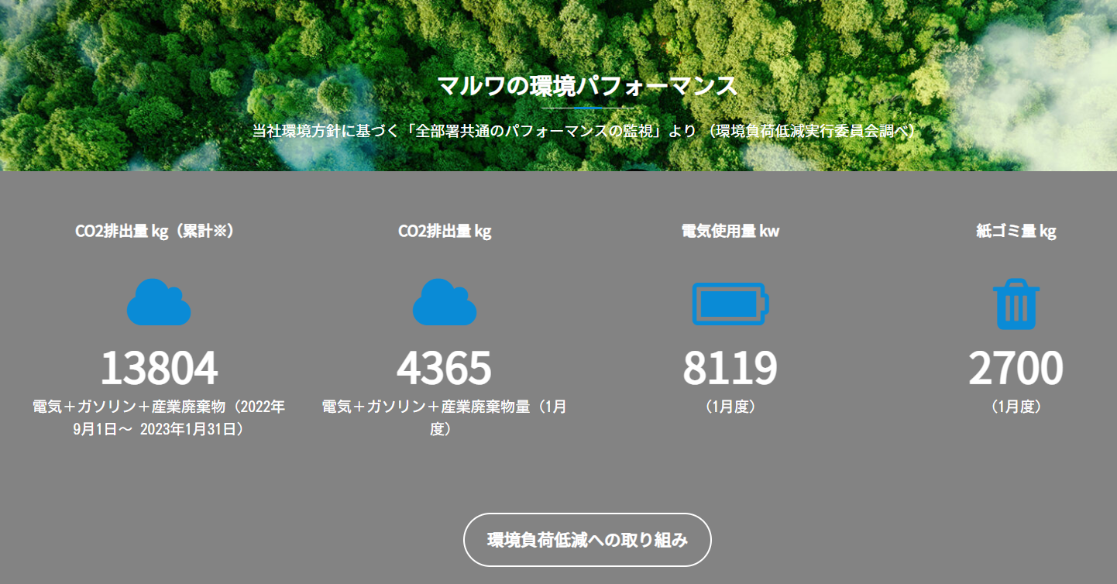Click the （1月度） caption under 8119
Image resolution: width=1117 pixels, height=584 pixels.
(x=730, y=407)
